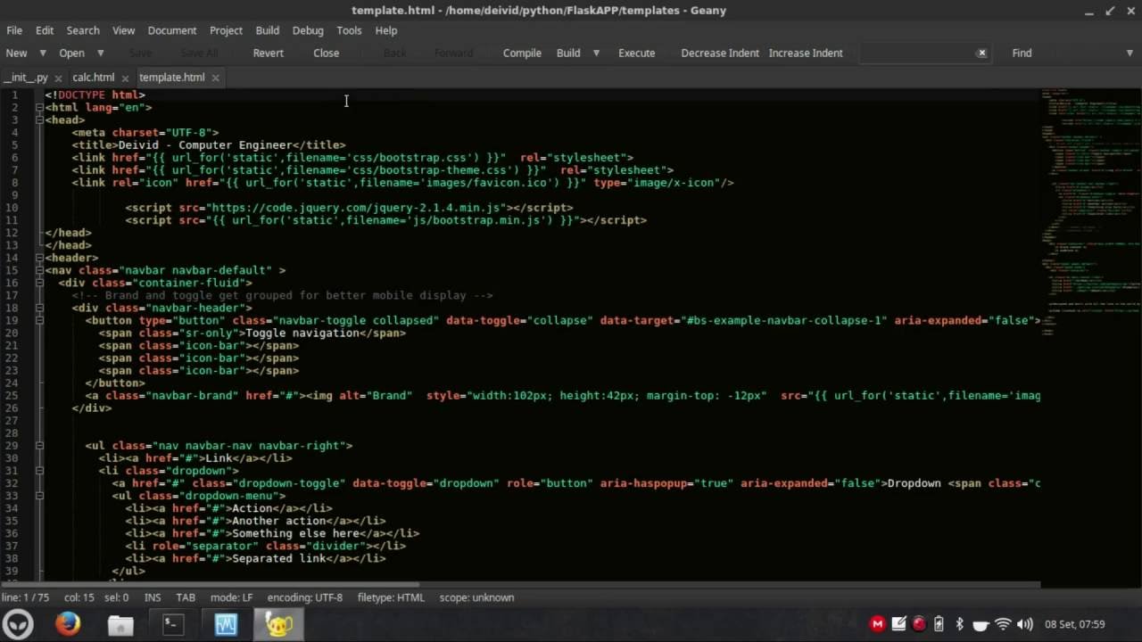Open the Build menu in menu bar
This screenshot has width=1142, height=642.
point(268,30)
